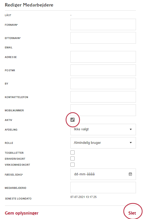The height and width of the screenshot is (219, 144).
Task: Click Slet to delete the employee
Action: pyautogui.click(x=132, y=213)
